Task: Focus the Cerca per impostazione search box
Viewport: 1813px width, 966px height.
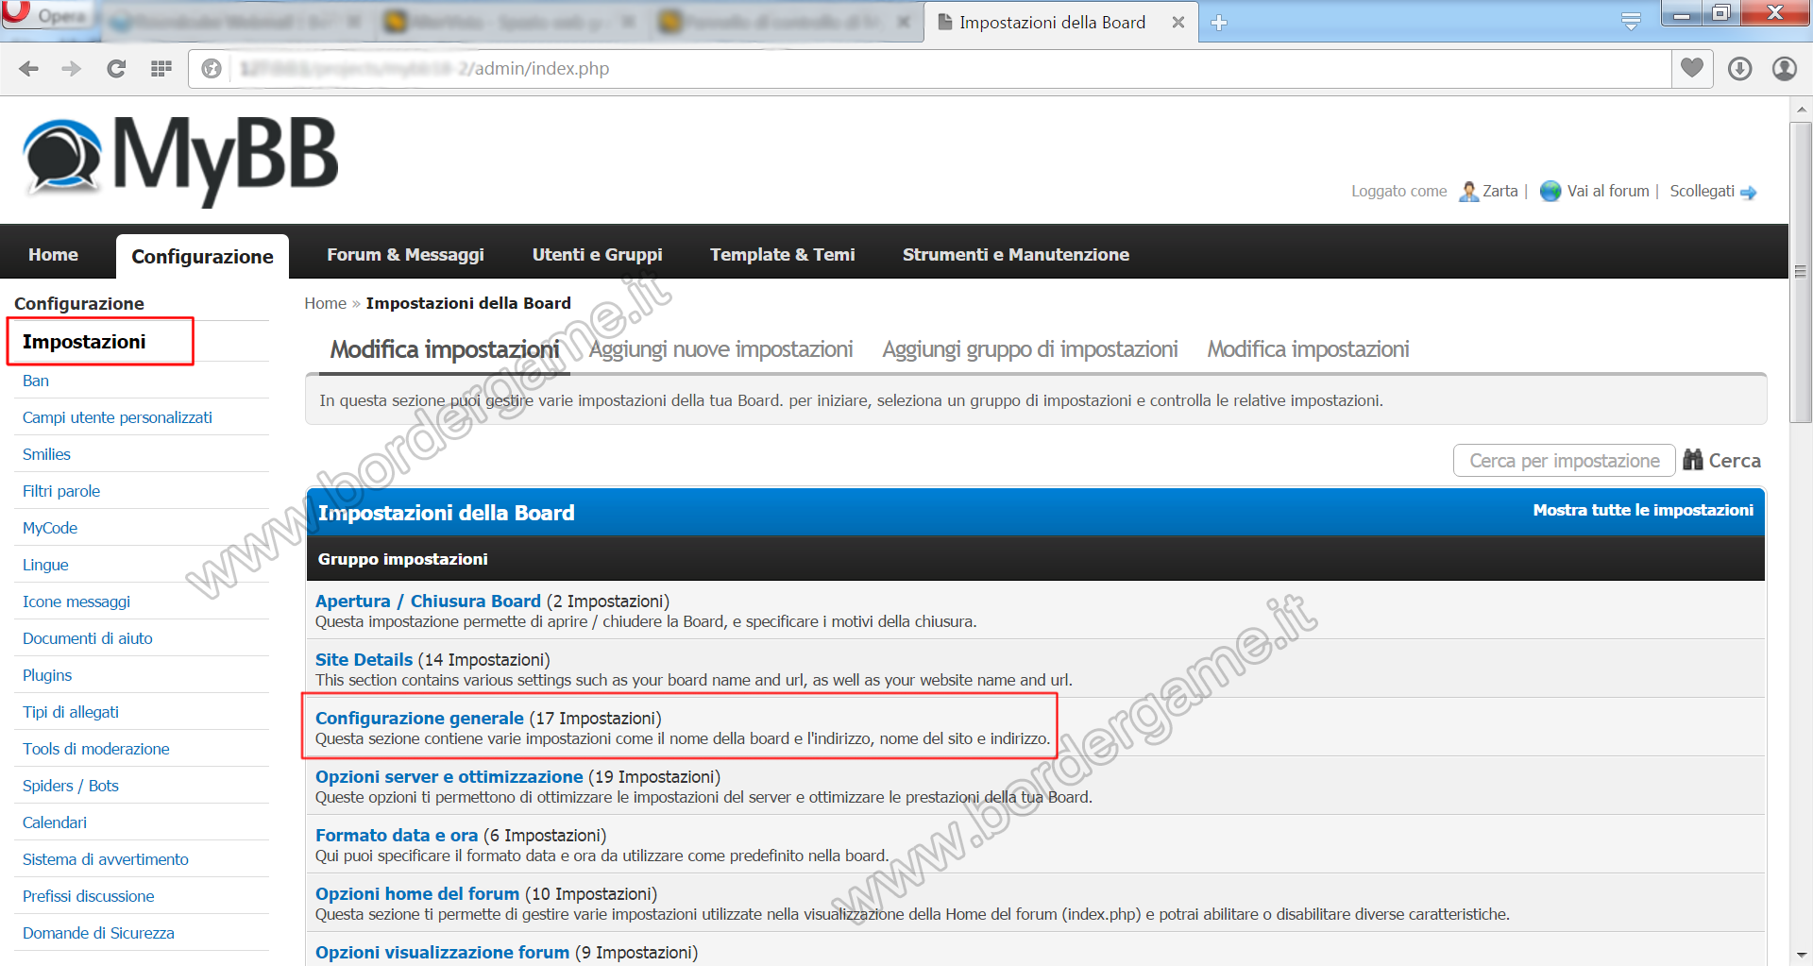Action: coord(1564,461)
